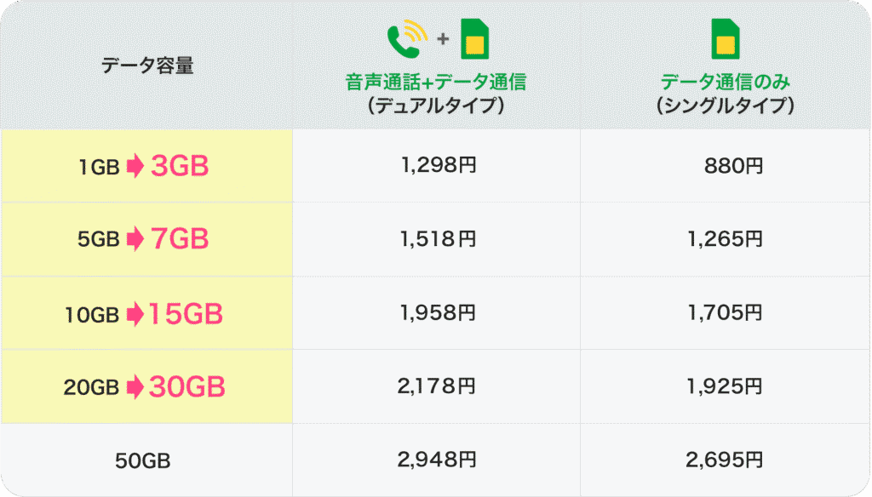Screen dimensions: 872x497
Task: Click the データ通信のみ heading
Action: point(726,83)
